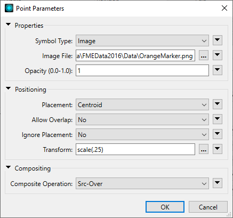Open the arrow menu beside Composite Operation
The width and height of the screenshot is (233, 218).
coord(218,183)
